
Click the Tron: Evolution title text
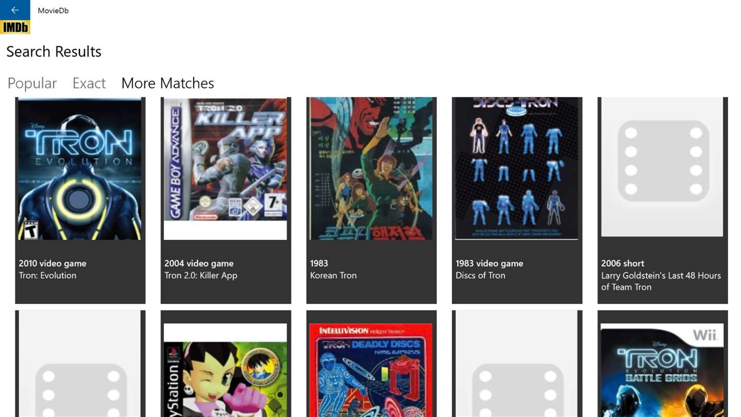[47, 275]
